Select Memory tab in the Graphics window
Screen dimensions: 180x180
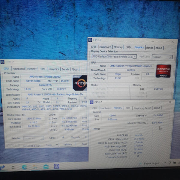[118, 47]
